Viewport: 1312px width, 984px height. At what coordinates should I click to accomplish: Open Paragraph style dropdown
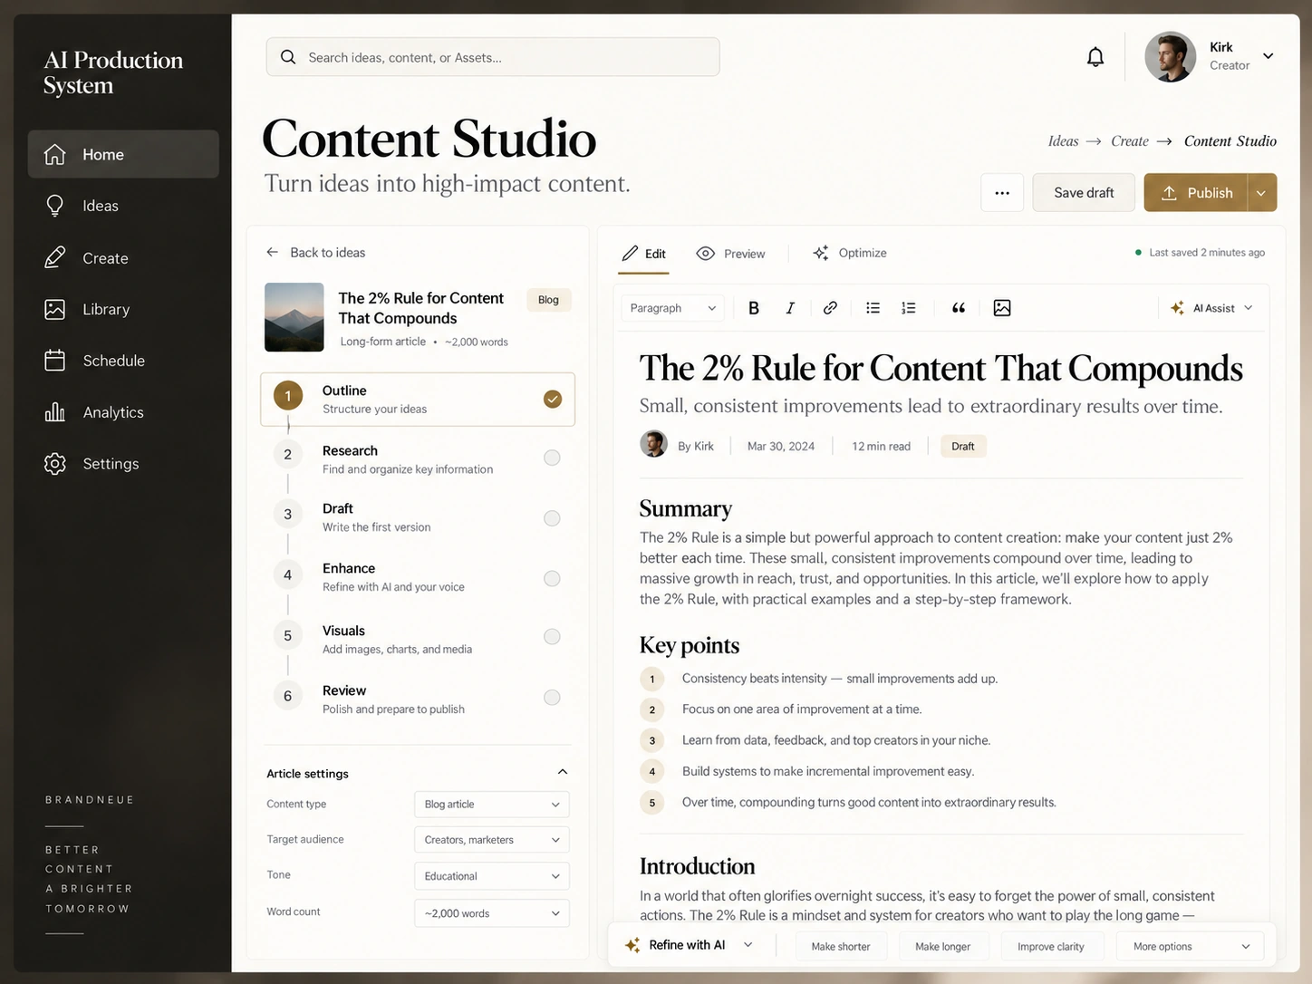pyautogui.click(x=672, y=308)
